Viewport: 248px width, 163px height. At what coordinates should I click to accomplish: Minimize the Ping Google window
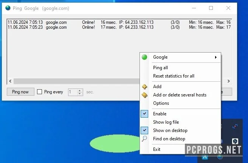point(194,8)
